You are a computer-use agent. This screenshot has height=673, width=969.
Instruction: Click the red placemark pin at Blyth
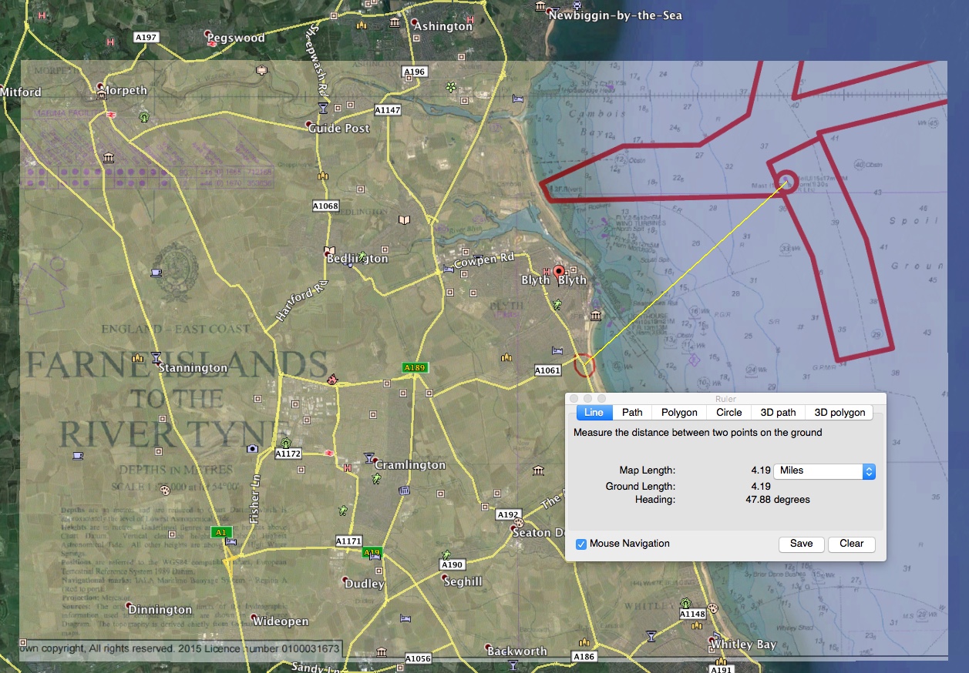pos(560,270)
